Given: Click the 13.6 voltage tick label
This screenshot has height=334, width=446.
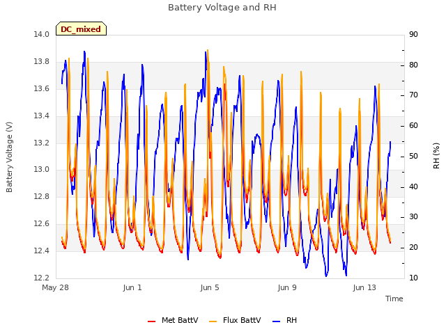Looking at the screenshot, I should tap(41, 88).
